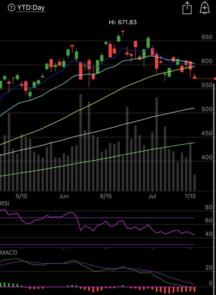Tap the 400 price axis label
The height and width of the screenshot is (295, 216).
pos(207,157)
